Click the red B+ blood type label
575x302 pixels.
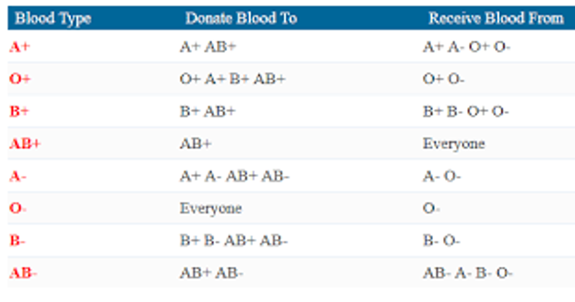click(x=19, y=111)
